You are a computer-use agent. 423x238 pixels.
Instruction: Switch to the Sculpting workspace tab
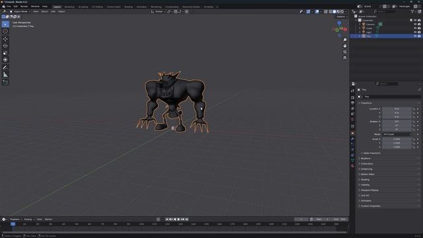[83, 7]
